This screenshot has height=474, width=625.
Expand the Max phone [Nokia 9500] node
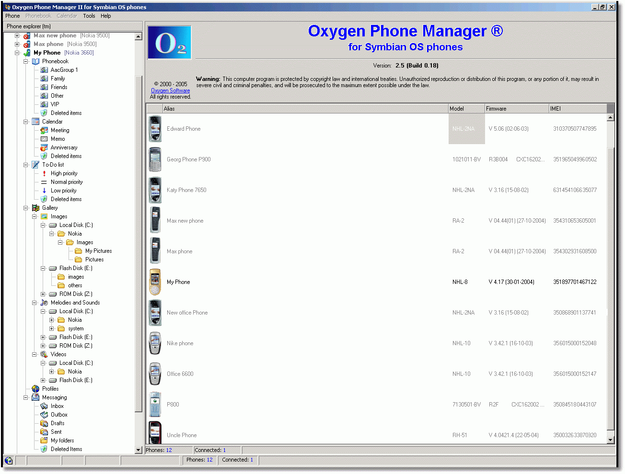click(x=17, y=44)
